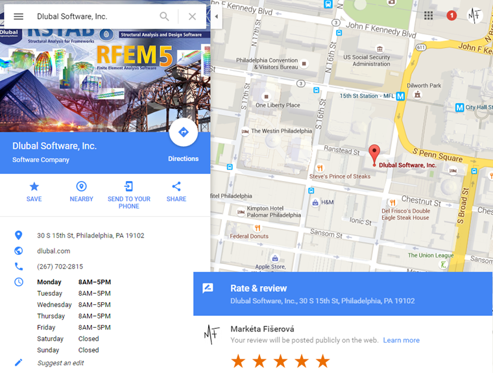Select Kimpton Hotel Palomar Philadelphia marker
Screen dimensions: 493x373
tap(241, 211)
